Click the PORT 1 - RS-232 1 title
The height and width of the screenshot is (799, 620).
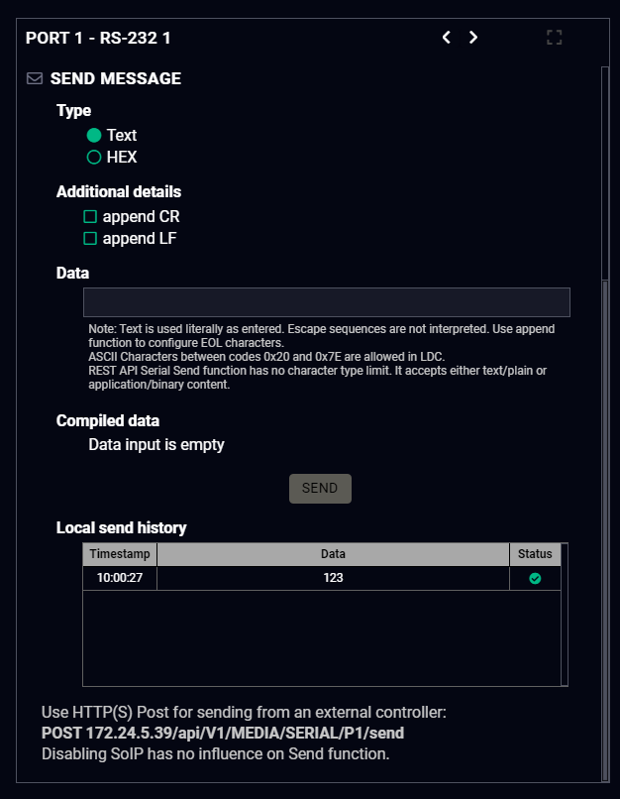(98, 38)
